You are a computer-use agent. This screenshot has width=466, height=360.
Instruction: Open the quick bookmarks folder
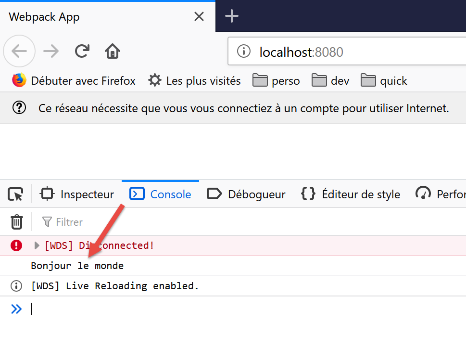[384, 81]
